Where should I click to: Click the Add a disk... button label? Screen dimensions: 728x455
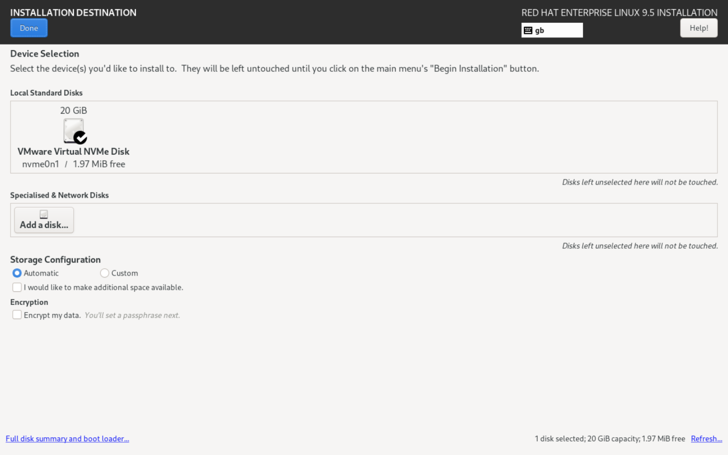[x=44, y=225]
